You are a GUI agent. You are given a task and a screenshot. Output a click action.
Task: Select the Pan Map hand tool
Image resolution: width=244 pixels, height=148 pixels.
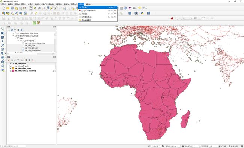pyautogui.click(x=31, y=8)
